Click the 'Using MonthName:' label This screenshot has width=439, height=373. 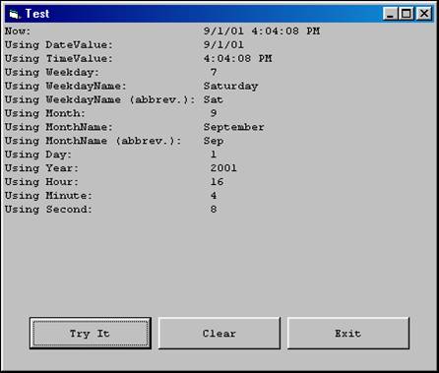coord(59,127)
